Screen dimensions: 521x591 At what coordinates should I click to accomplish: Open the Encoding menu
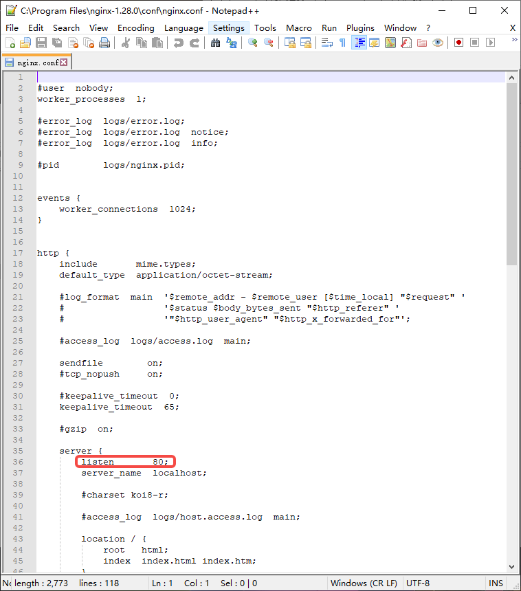135,28
